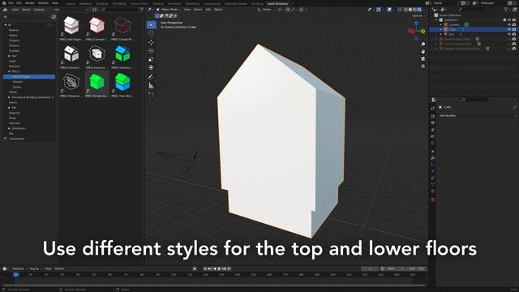
Task: Click the asset browser search field
Action: [x=120, y=10]
